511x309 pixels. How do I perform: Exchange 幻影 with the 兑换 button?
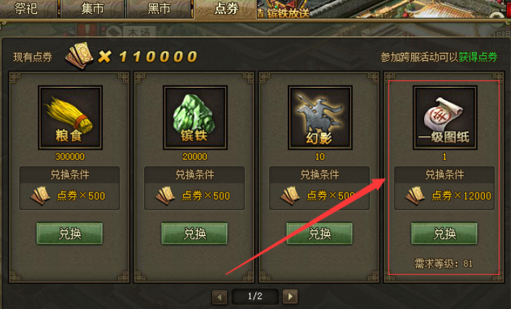[320, 233]
